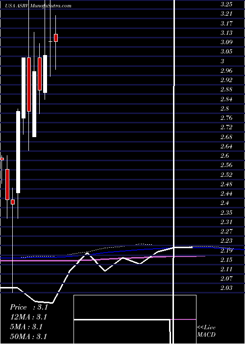Screen dimensions: 245x344
Task: Click the pink line segment in the MACD box
Action: (183, 319)
